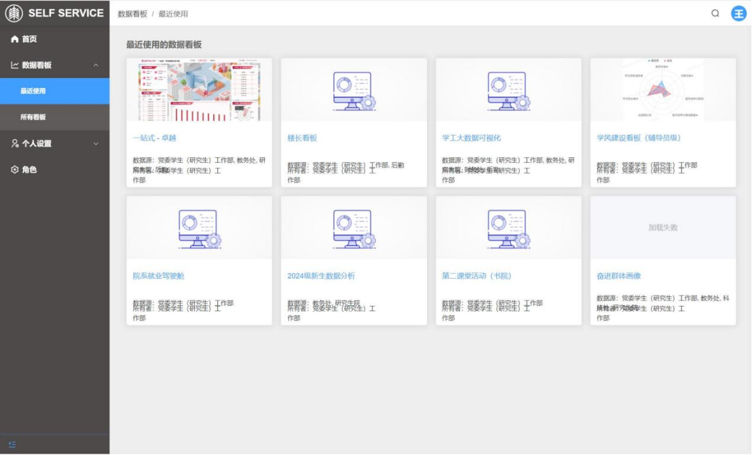
Task: Open the user avatar menu
Action: coord(738,14)
